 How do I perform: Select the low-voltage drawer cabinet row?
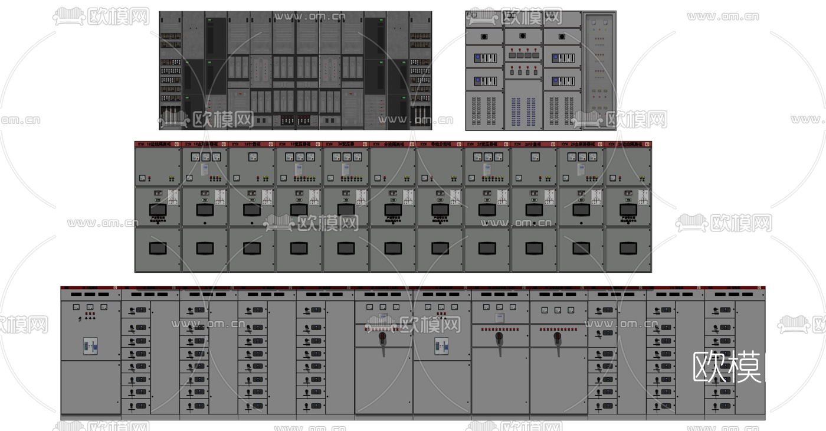point(413,353)
